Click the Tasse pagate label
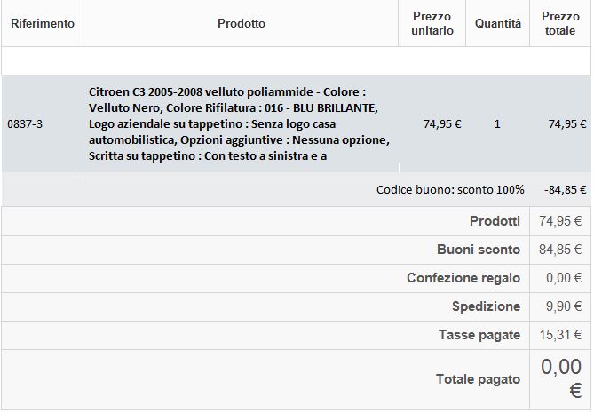594x413 pixels. point(479,335)
